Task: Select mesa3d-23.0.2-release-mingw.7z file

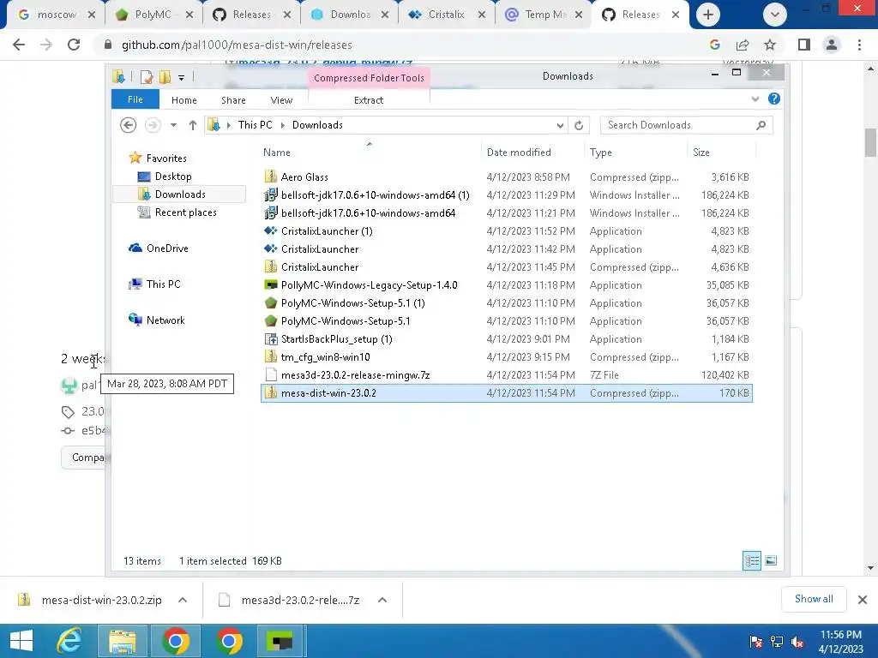Action: tap(506, 375)
